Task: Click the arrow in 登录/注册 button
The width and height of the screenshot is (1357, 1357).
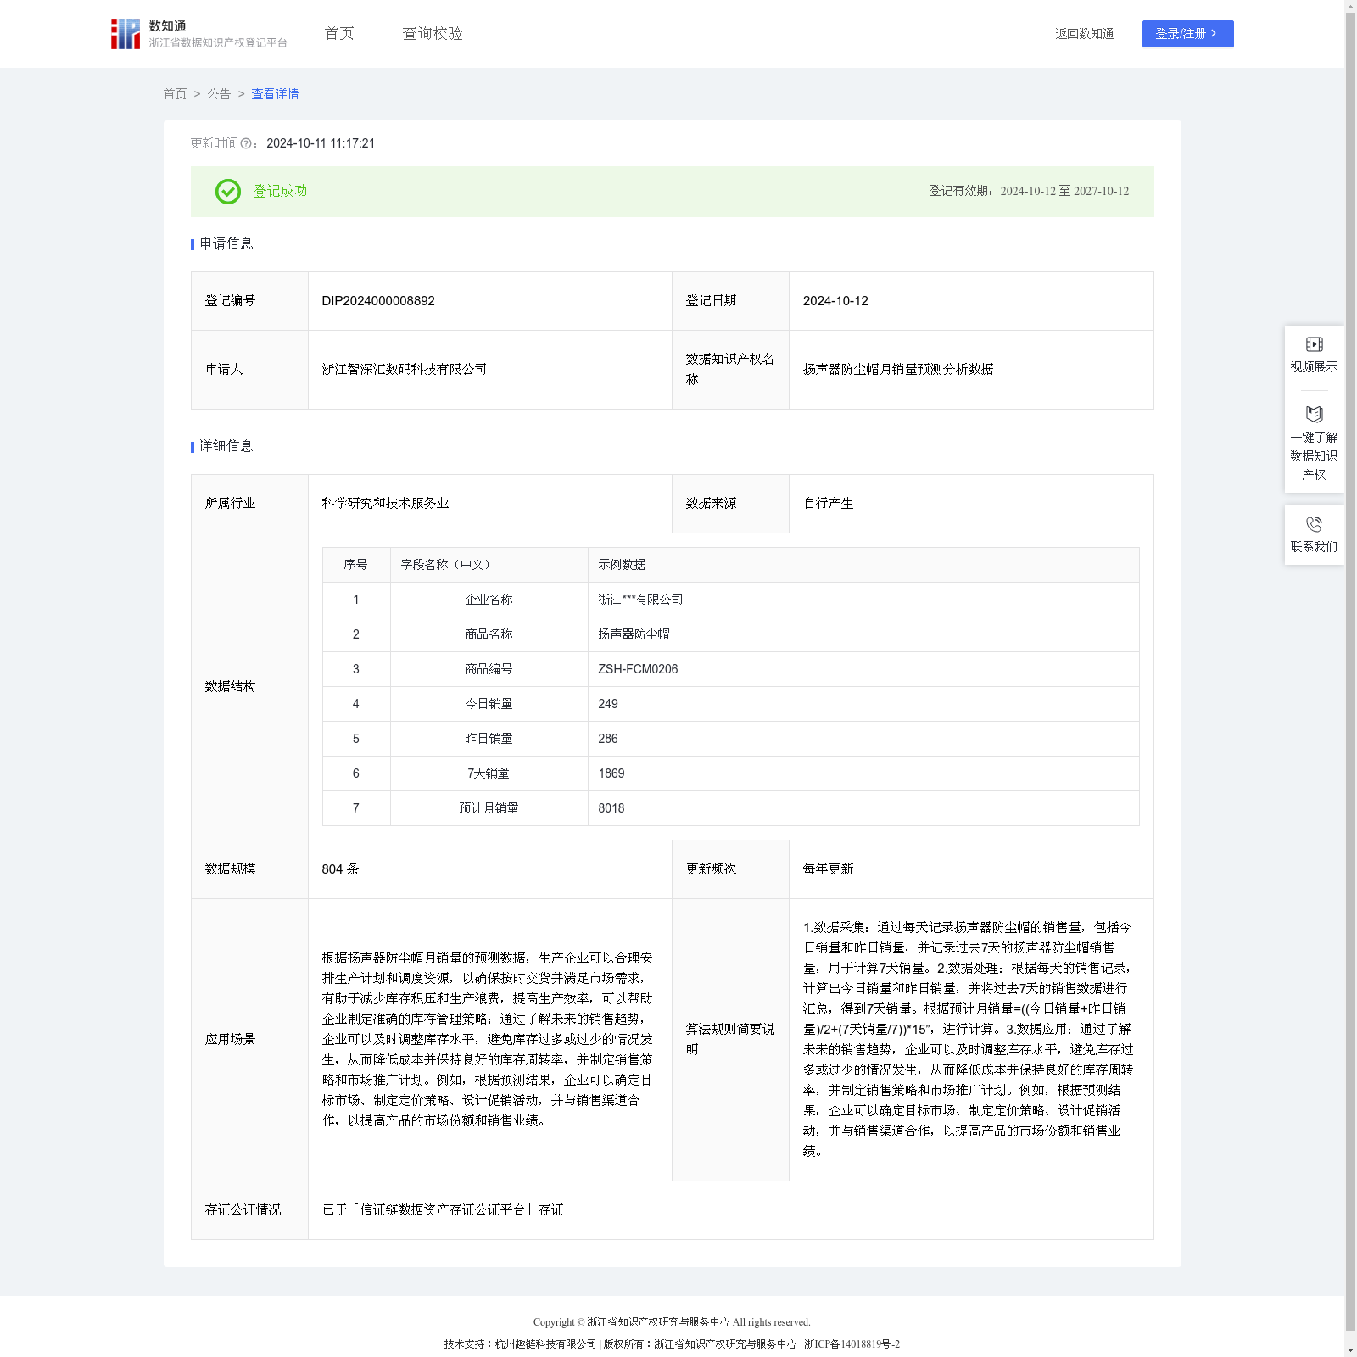Action: 1214,34
